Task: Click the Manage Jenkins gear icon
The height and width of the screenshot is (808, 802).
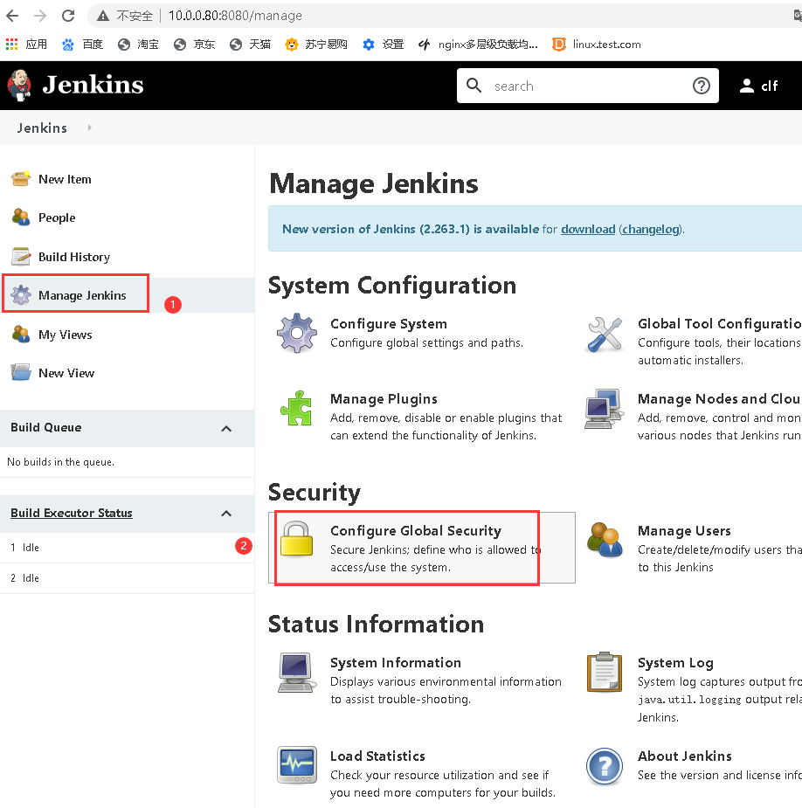Action: [x=21, y=294]
